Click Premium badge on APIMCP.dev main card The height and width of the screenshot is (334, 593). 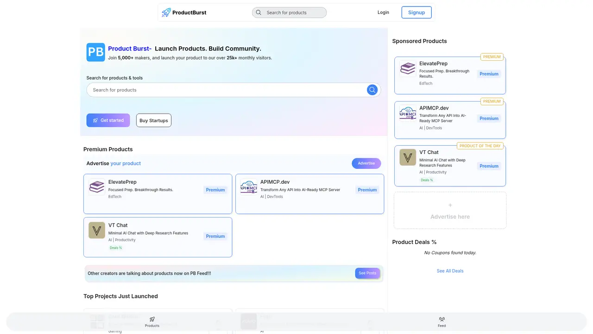click(x=367, y=190)
